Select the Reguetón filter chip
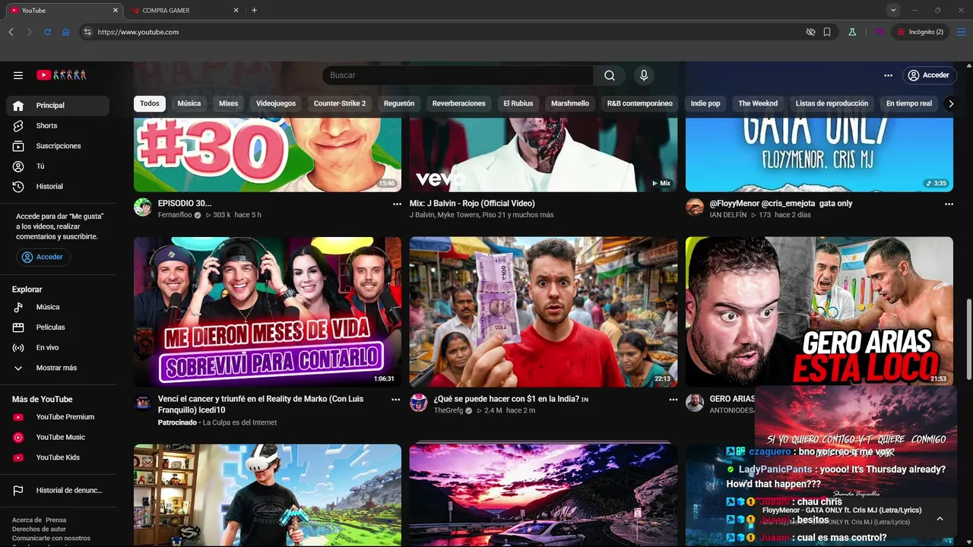This screenshot has width=973, height=547. click(x=399, y=103)
